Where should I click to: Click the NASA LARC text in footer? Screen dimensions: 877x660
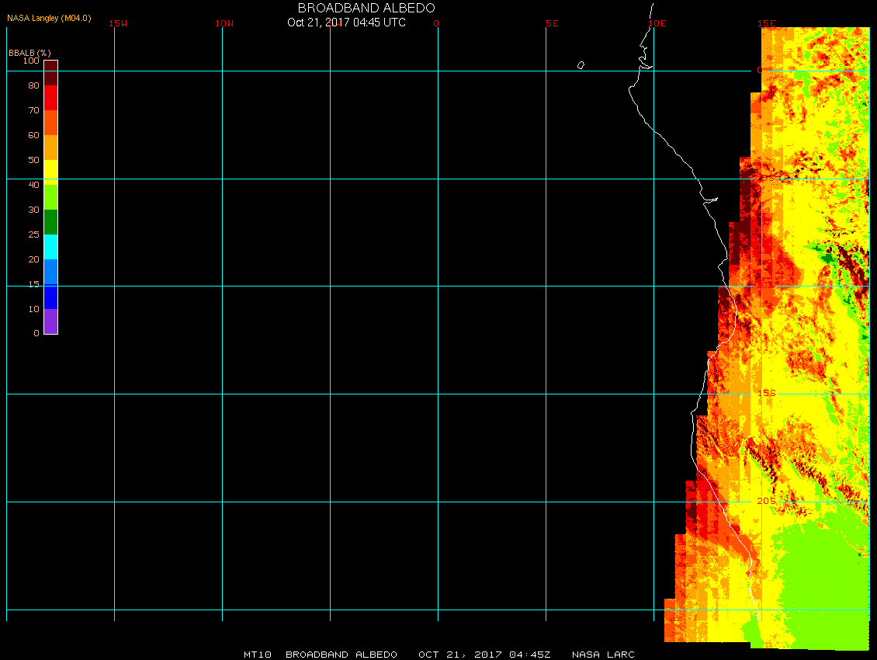(603, 655)
